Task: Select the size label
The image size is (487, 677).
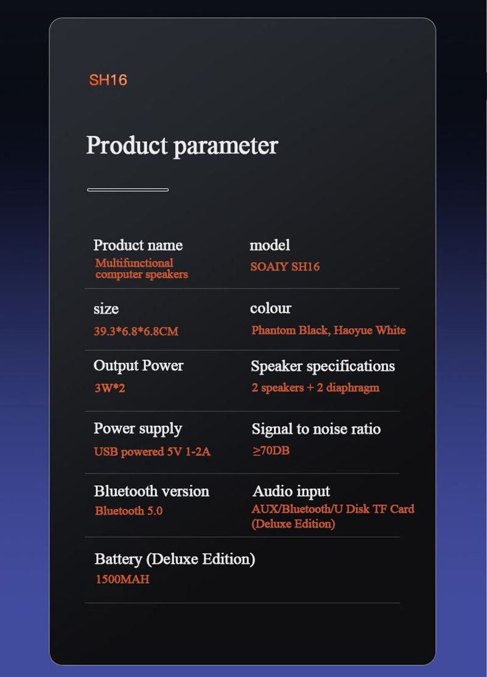Action: 106,309
